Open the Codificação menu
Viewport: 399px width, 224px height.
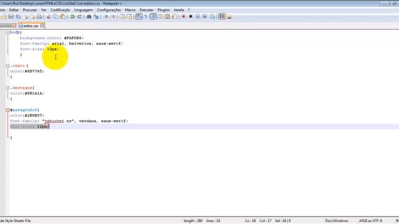(x=60, y=10)
